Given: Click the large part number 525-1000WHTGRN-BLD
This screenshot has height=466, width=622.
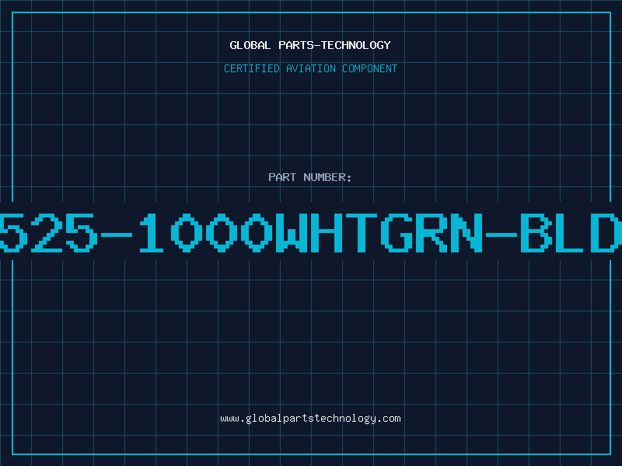Looking at the screenshot, I should point(311,233).
